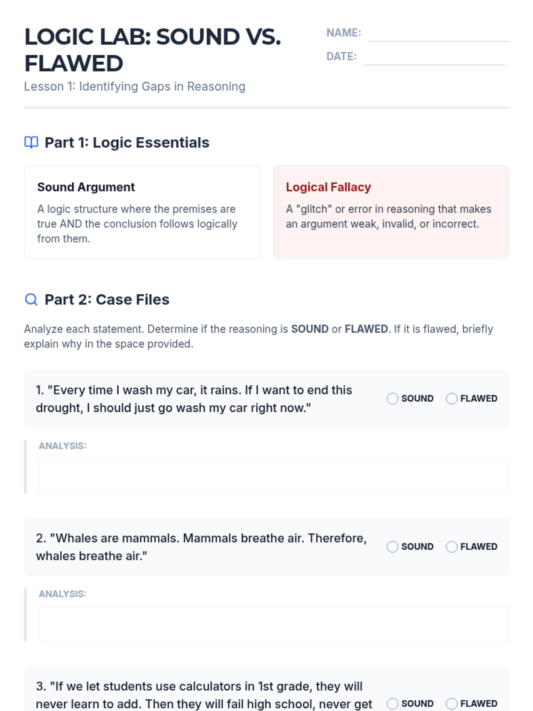Click the analysis box under statement 1
The width and height of the screenshot is (533, 711).
[x=274, y=475]
